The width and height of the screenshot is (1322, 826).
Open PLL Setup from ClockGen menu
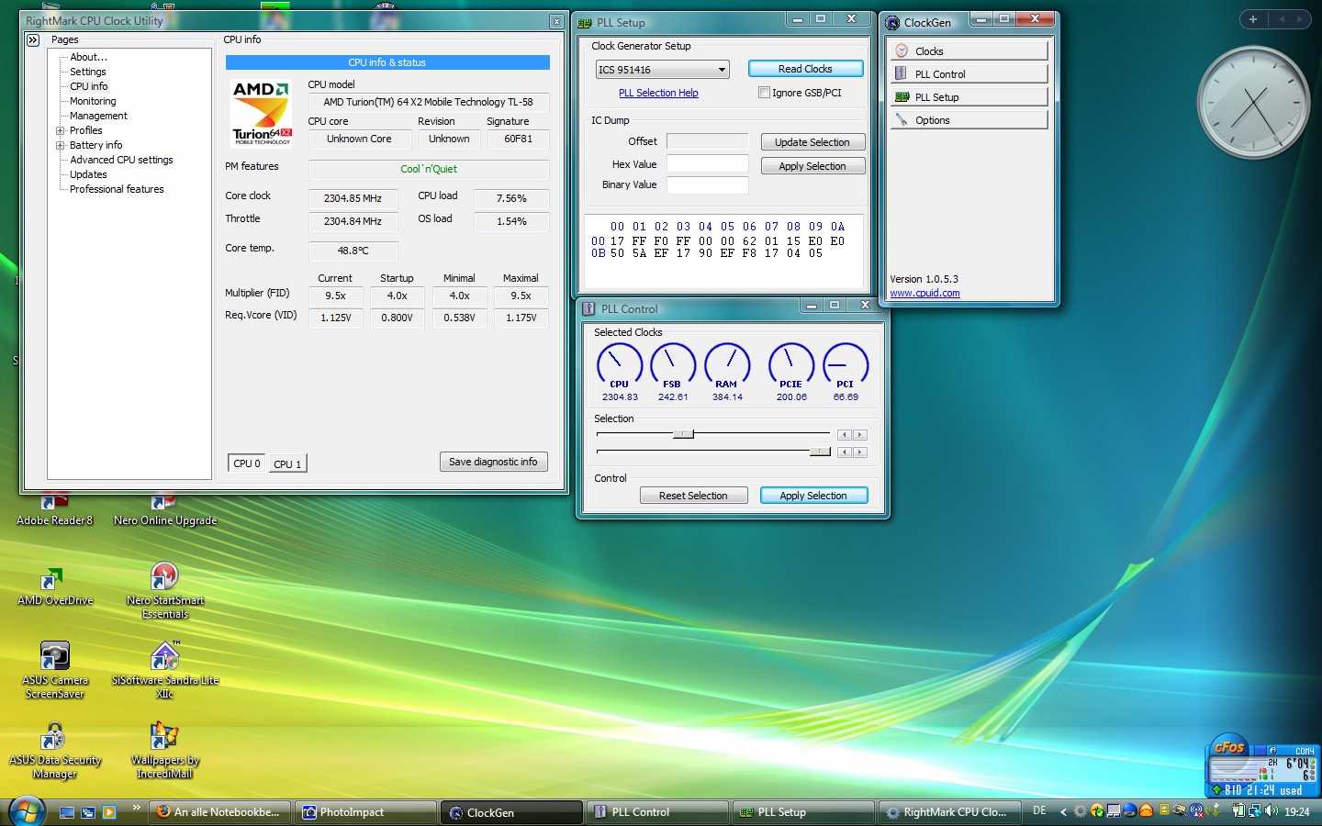pos(969,96)
